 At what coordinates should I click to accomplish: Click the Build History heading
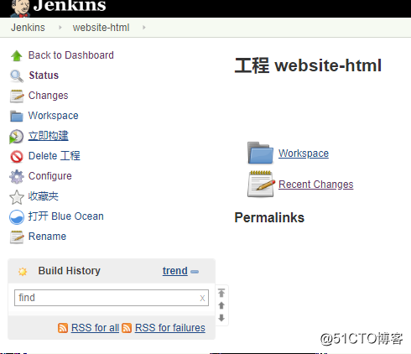(x=70, y=271)
